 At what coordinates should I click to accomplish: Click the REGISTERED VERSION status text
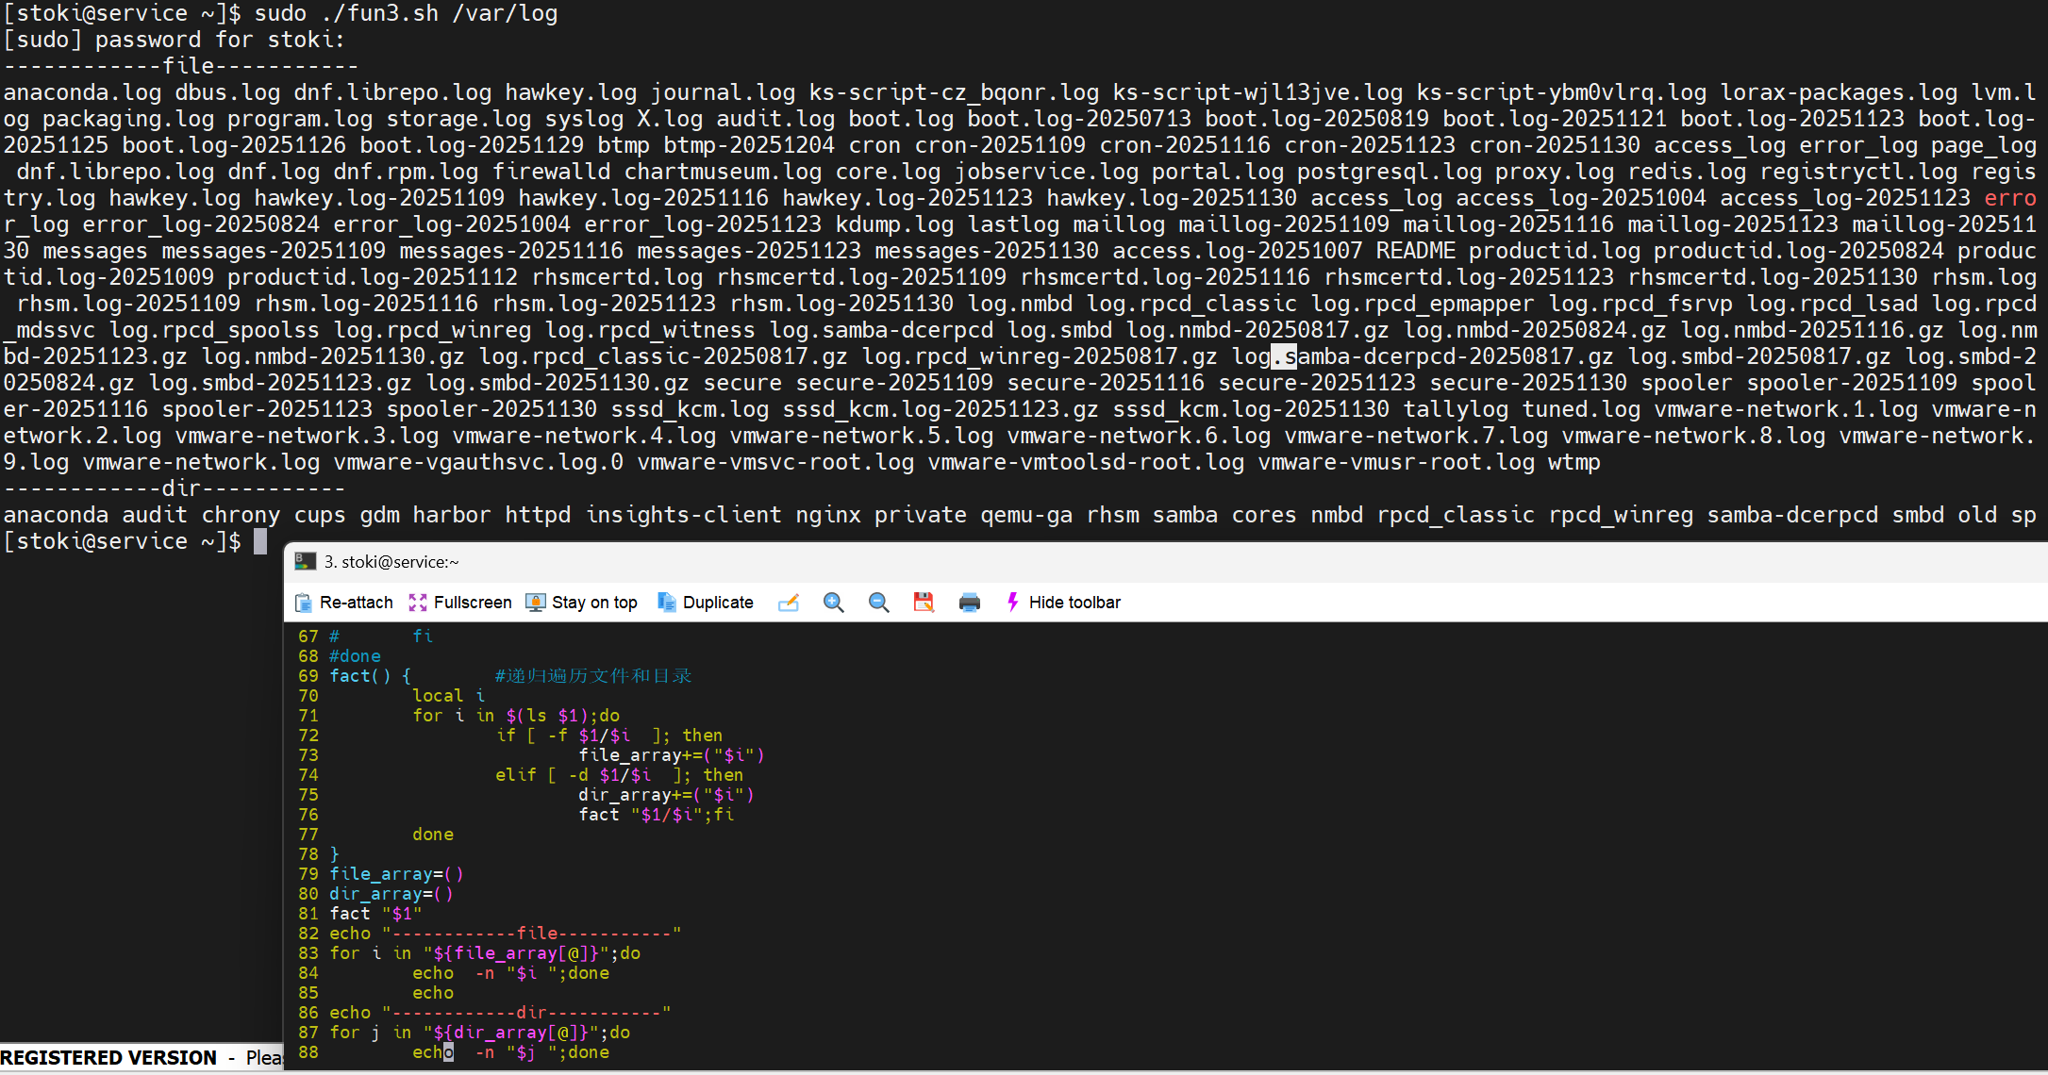point(108,1058)
